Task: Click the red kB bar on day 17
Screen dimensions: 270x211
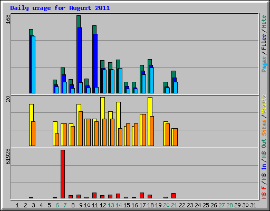Action: [x=142, y=196]
